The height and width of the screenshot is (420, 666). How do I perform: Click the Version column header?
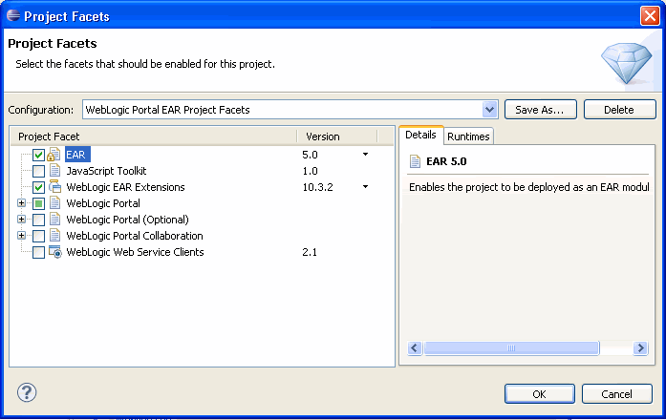(x=337, y=136)
